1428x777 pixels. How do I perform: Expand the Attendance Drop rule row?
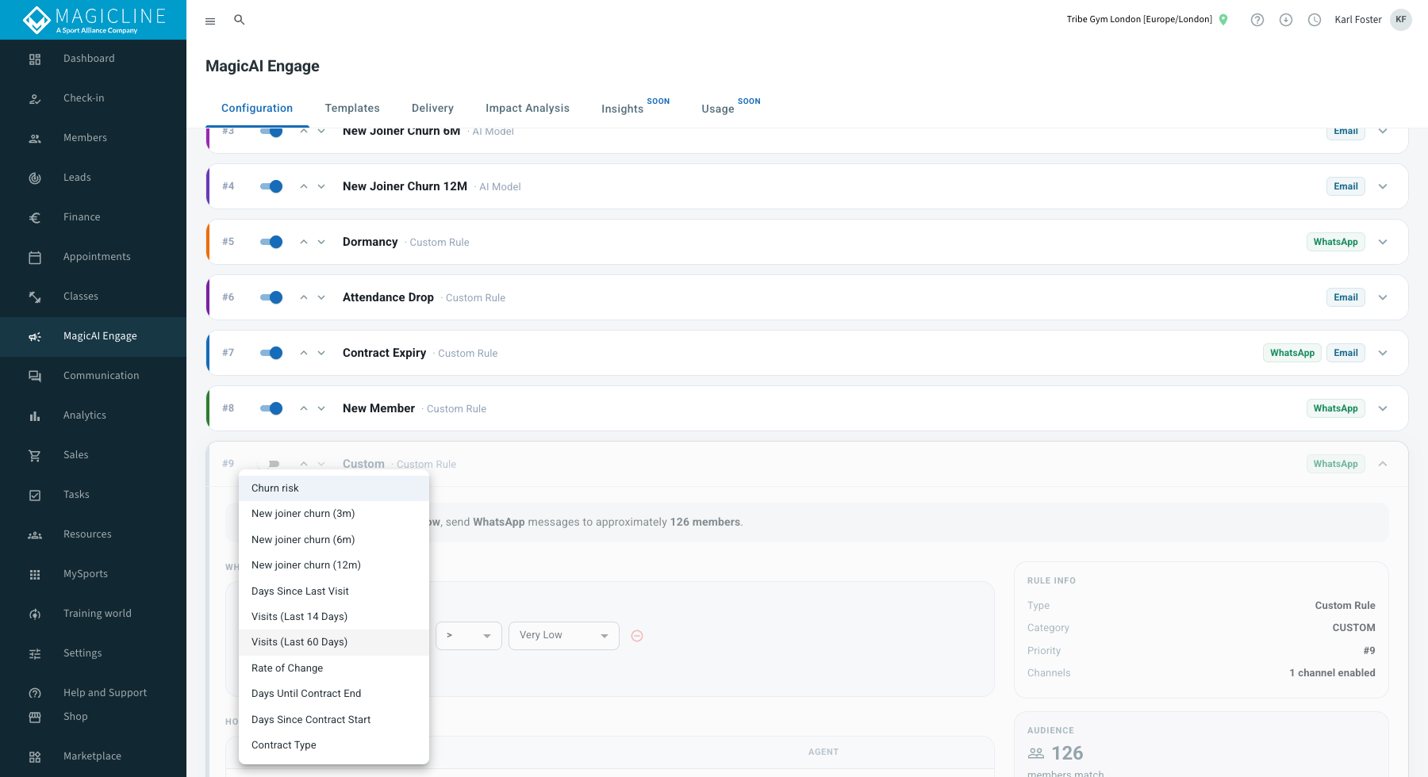pyautogui.click(x=1383, y=297)
